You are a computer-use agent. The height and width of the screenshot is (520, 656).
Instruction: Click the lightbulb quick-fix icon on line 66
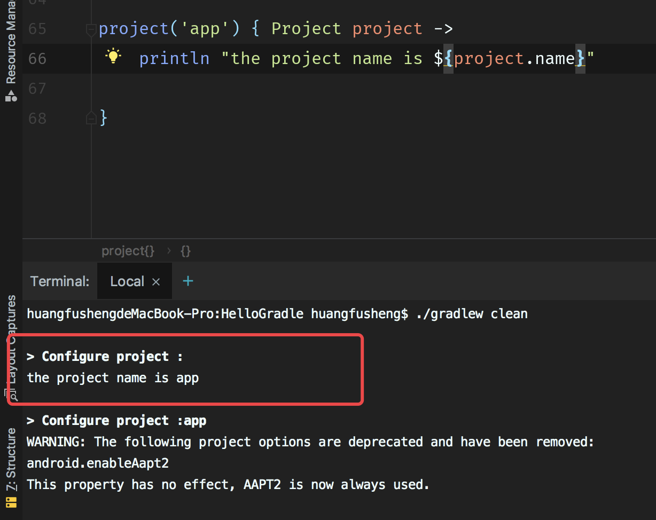[x=113, y=56]
